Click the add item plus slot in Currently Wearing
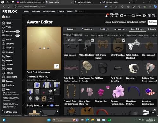The width and height of the screenshot is (158, 123). (x=51, y=98)
